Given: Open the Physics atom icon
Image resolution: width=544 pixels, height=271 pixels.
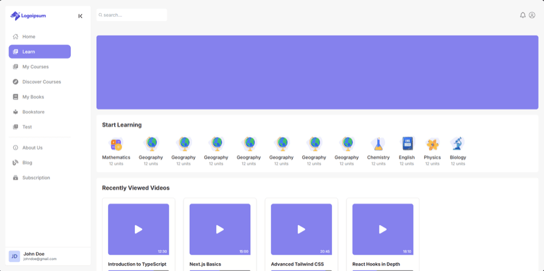Looking at the screenshot, I should pyautogui.click(x=432, y=144).
